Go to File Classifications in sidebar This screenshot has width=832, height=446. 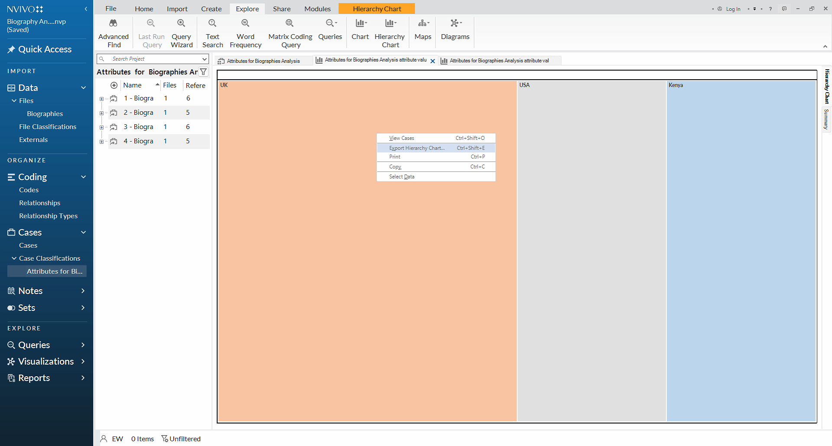48,127
